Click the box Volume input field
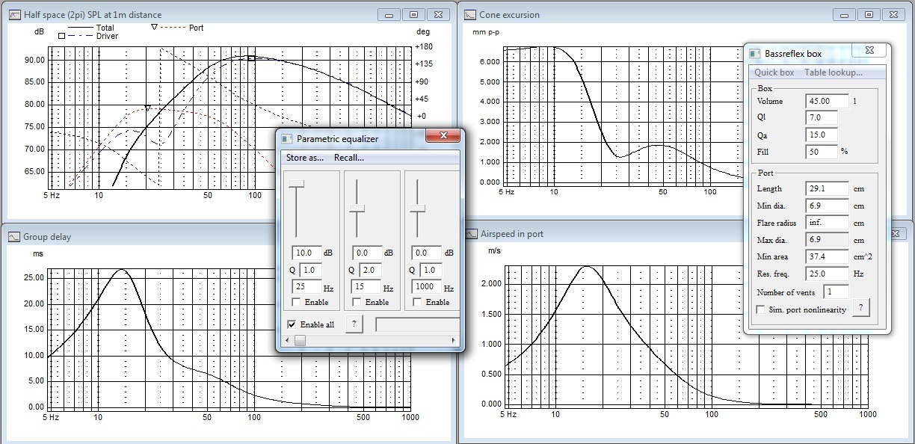The width and height of the screenshot is (915, 444). pyautogui.click(x=828, y=101)
